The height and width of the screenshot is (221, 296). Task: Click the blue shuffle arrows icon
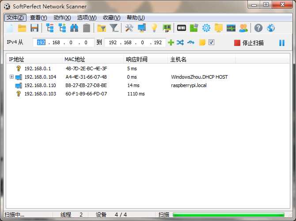pos(180,42)
